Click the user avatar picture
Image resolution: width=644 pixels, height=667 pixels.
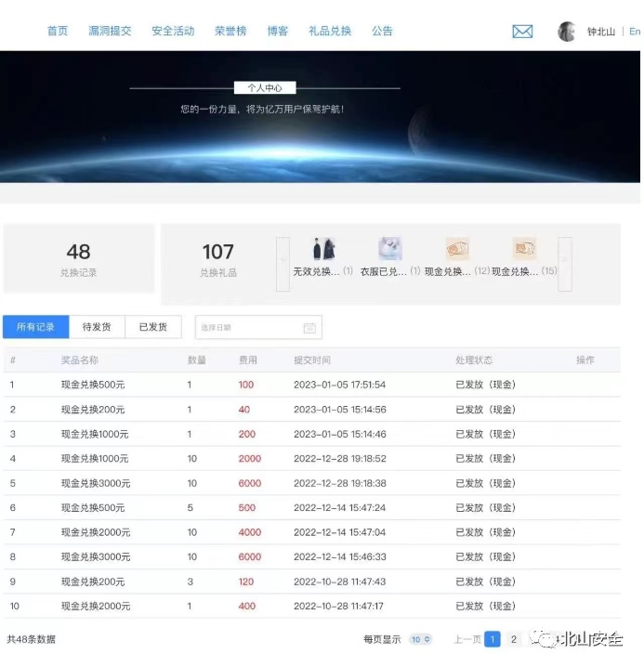point(567,32)
